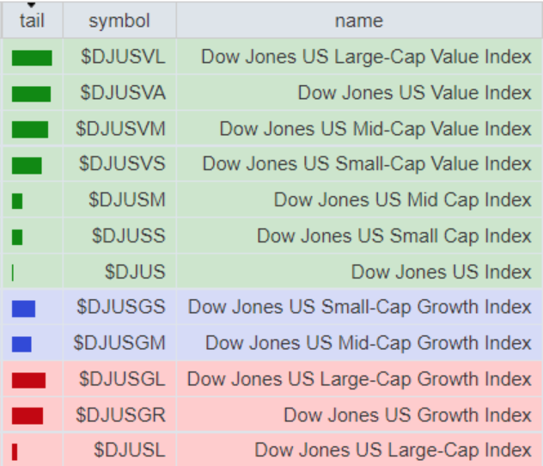This screenshot has width=543, height=466.
Task: Sort table by the tail column header
Action: (x=32, y=20)
